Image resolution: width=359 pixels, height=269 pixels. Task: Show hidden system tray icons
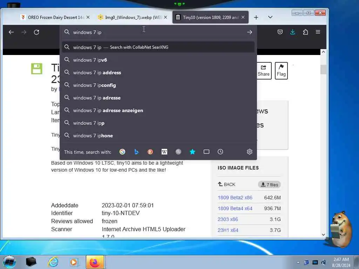click(x=298, y=263)
